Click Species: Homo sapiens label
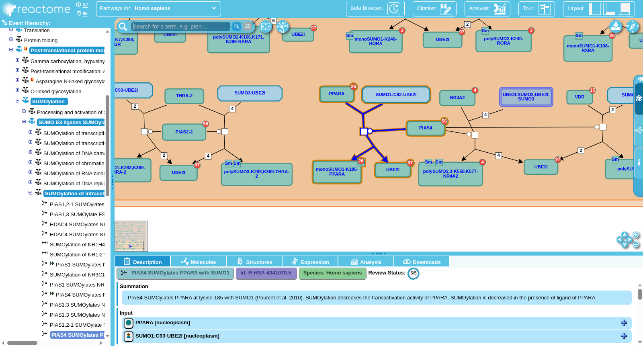 tap(332, 273)
